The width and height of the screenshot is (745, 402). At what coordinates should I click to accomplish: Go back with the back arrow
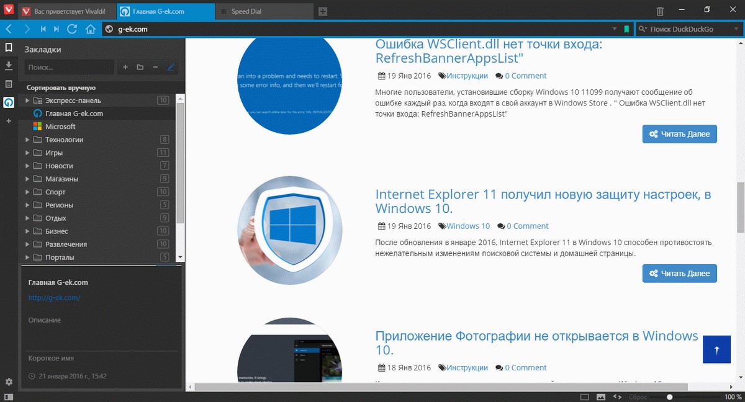click(x=9, y=29)
